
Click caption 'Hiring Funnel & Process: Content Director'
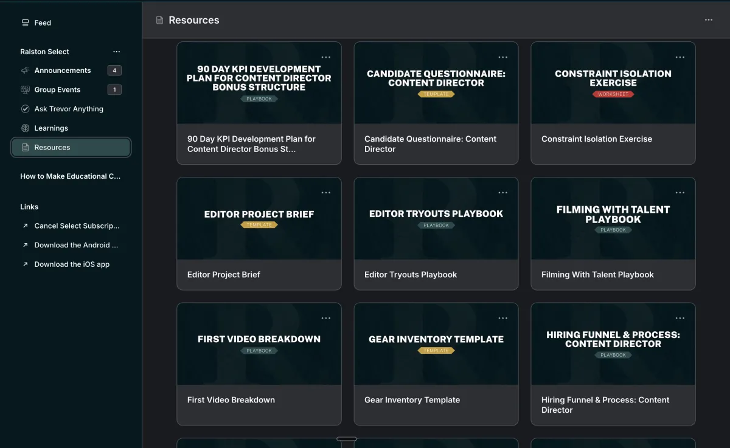(605, 405)
